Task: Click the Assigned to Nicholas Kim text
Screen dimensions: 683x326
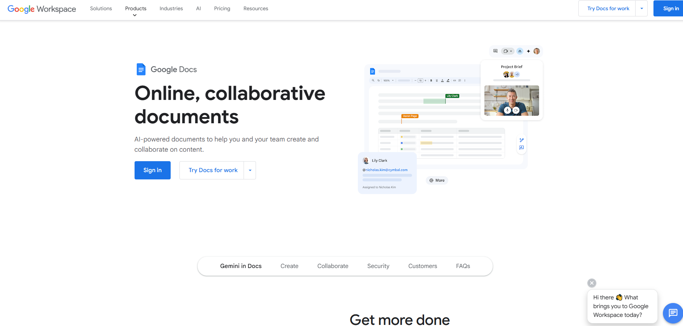Action: coord(379,187)
